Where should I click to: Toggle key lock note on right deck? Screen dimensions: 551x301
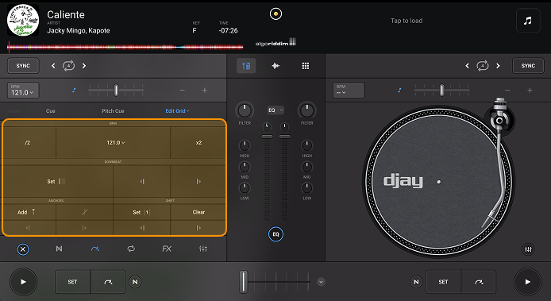click(399, 91)
